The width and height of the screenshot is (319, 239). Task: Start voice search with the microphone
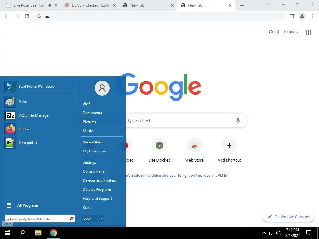pyautogui.click(x=238, y=120)
